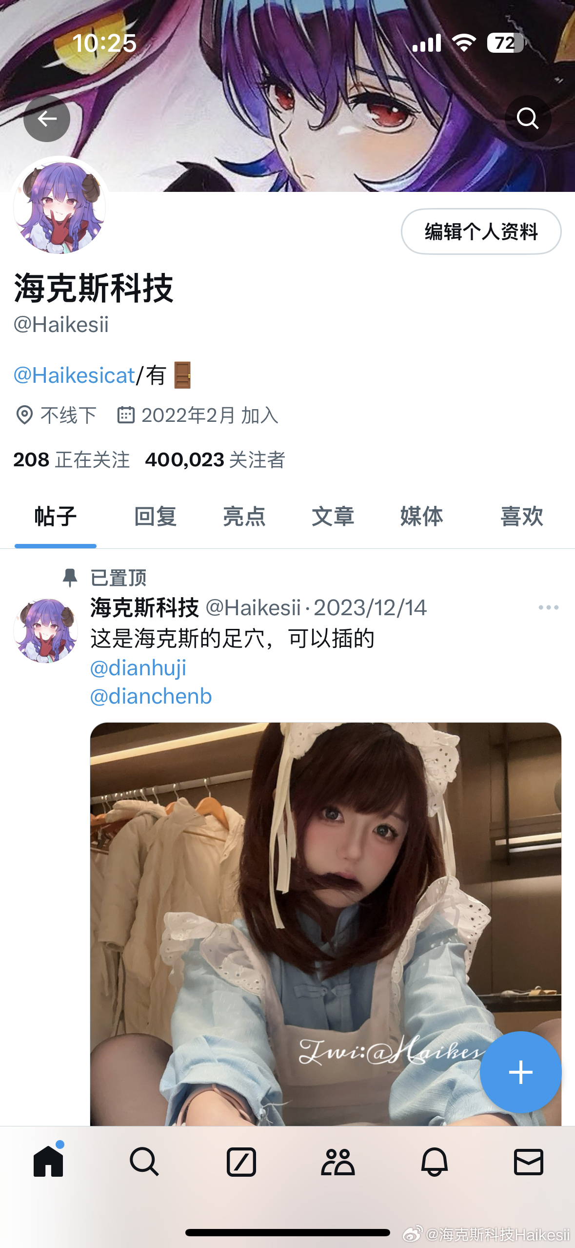575x1248 pixels.
Task: Open Explore search in bottom bar
Action: (x=144, y=1162)
